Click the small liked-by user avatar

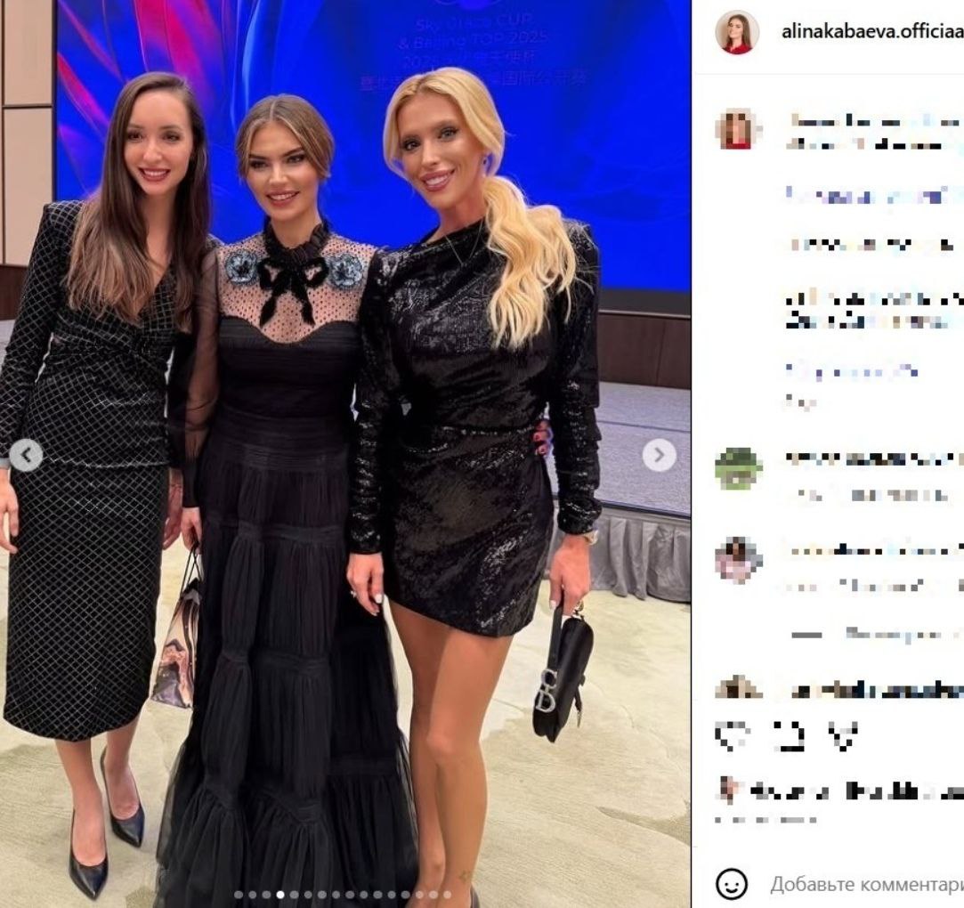click(727, 790)
